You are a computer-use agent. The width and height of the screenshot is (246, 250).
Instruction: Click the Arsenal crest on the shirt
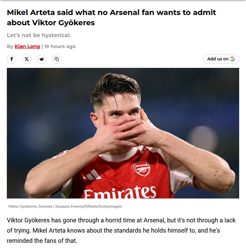[x=141, y=168]
